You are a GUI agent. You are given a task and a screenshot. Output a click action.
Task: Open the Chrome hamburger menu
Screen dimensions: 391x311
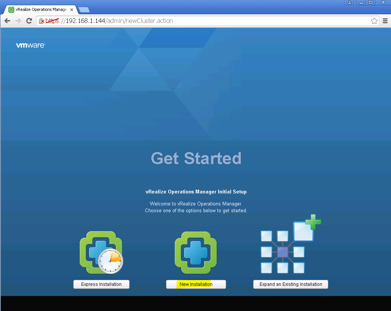click(385, 21)
